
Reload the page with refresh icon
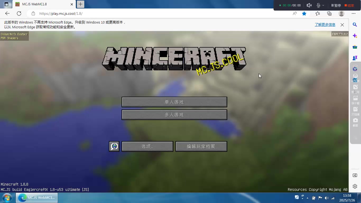[x=19, y=13]
